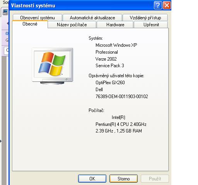
Task: Click the product ID 76389-OEM-0011903-00102
Action: click(122, 97)
